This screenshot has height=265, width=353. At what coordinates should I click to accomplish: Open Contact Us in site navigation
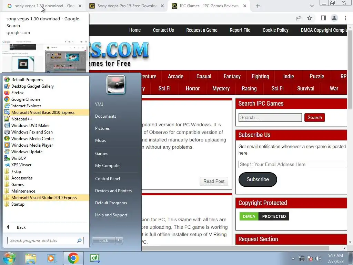[x=163, y=30]
